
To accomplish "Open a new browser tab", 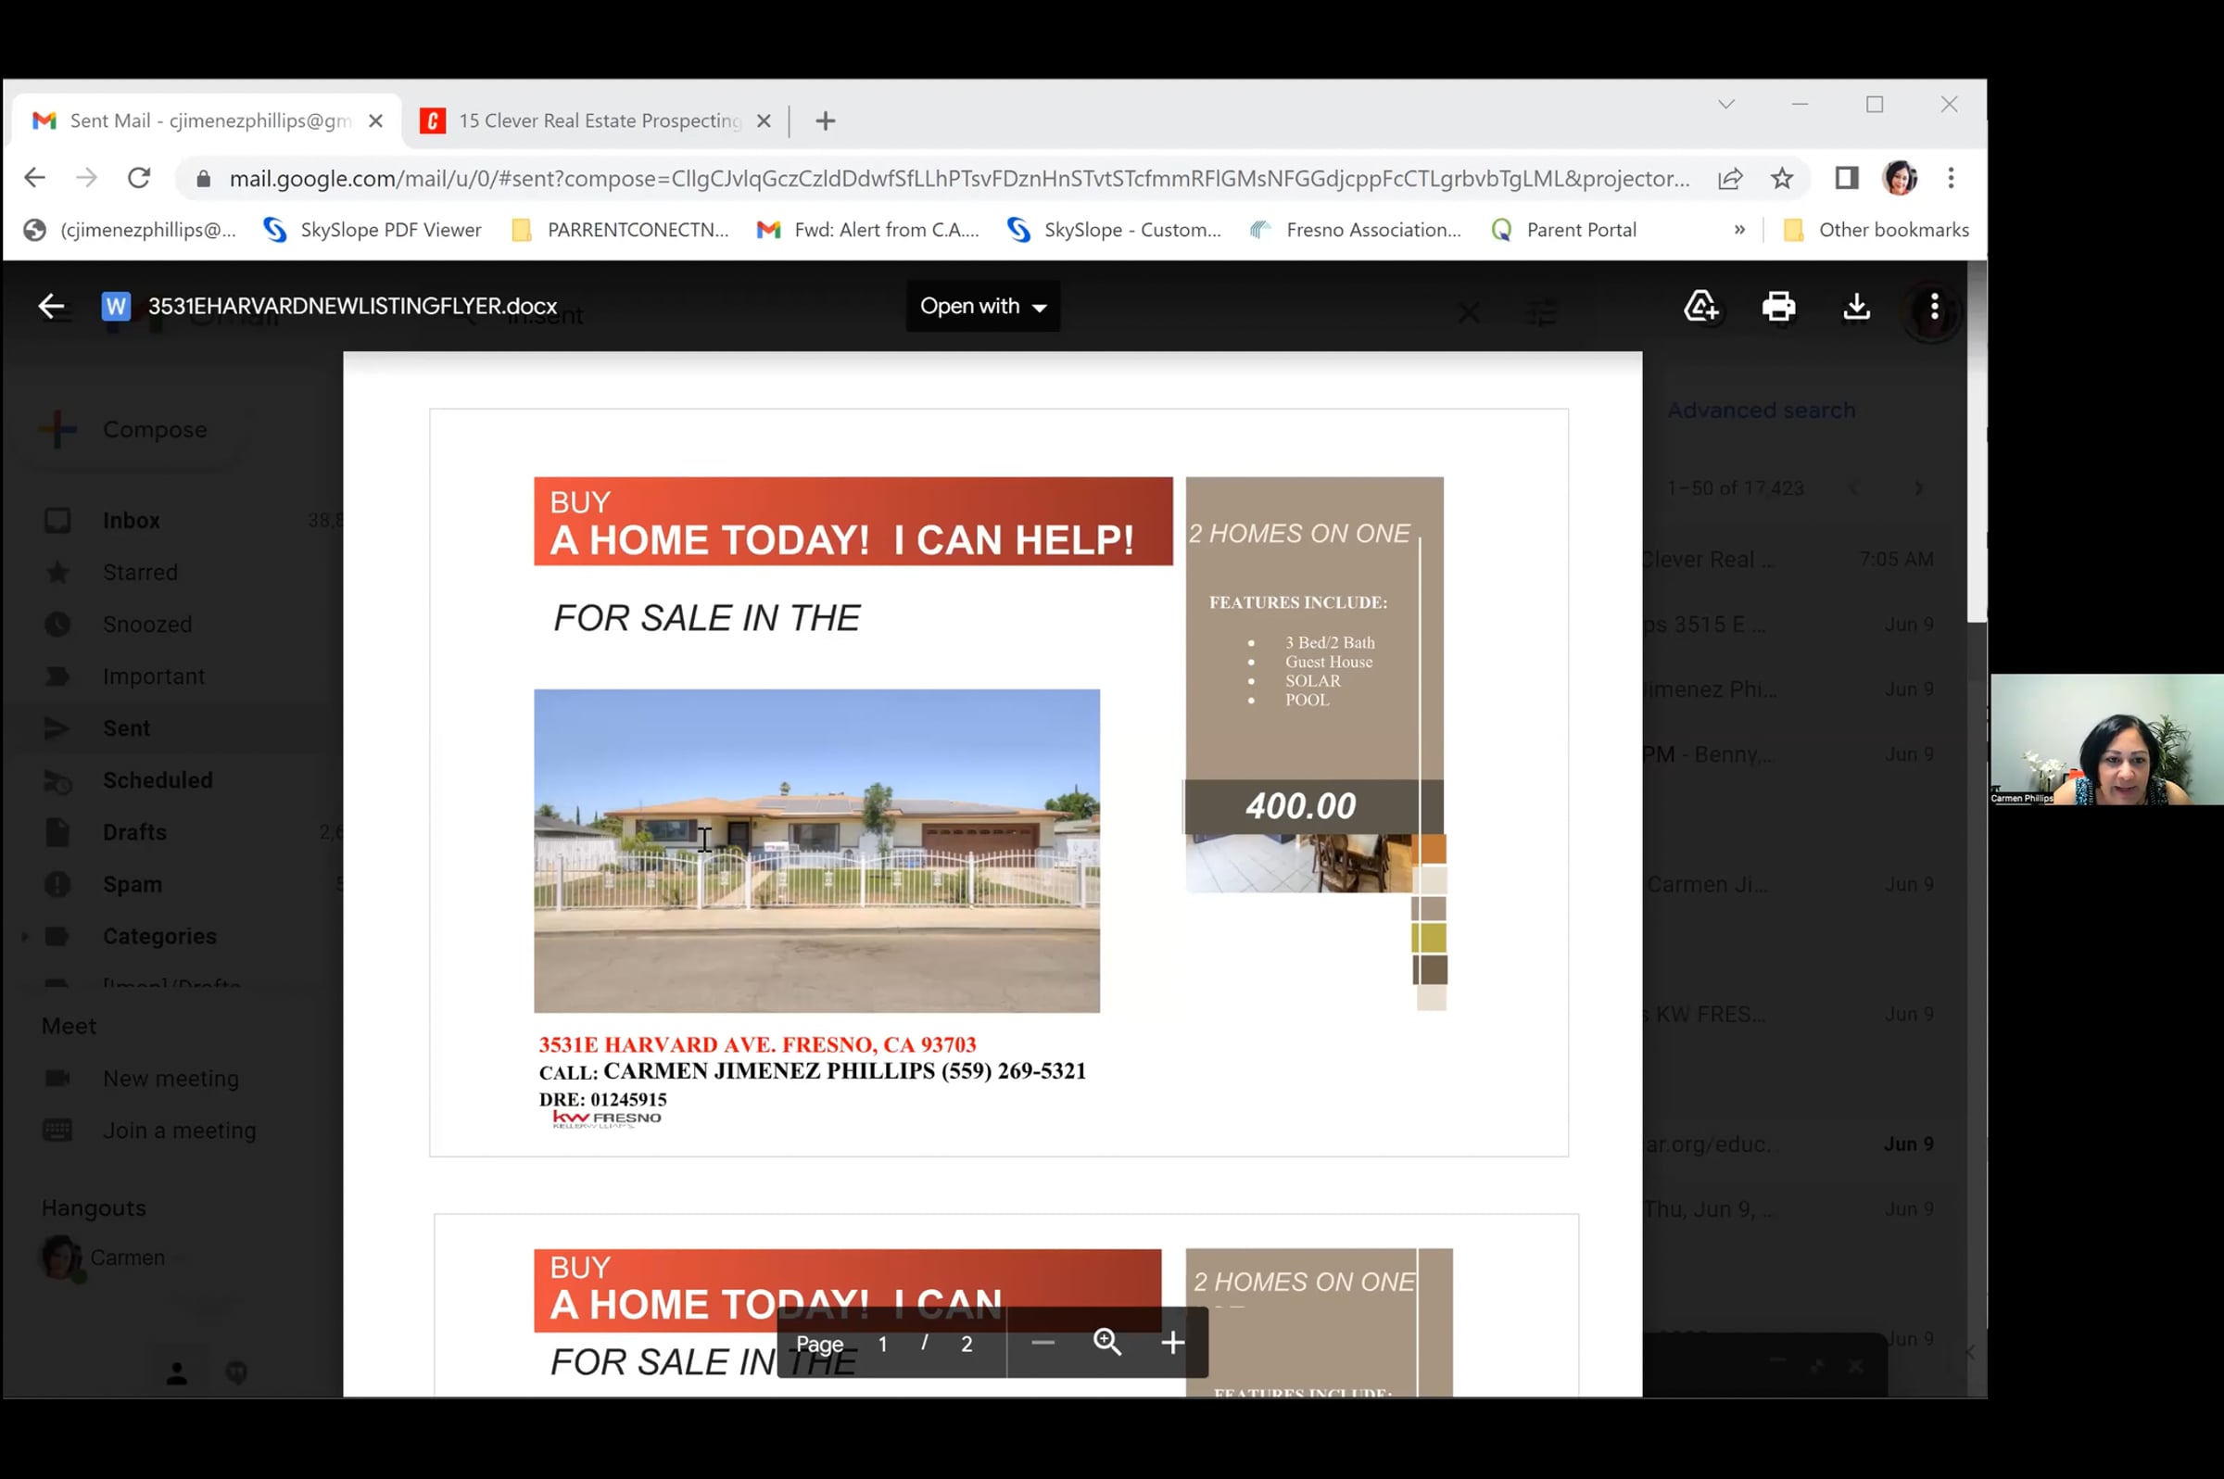I will (826, 120).
